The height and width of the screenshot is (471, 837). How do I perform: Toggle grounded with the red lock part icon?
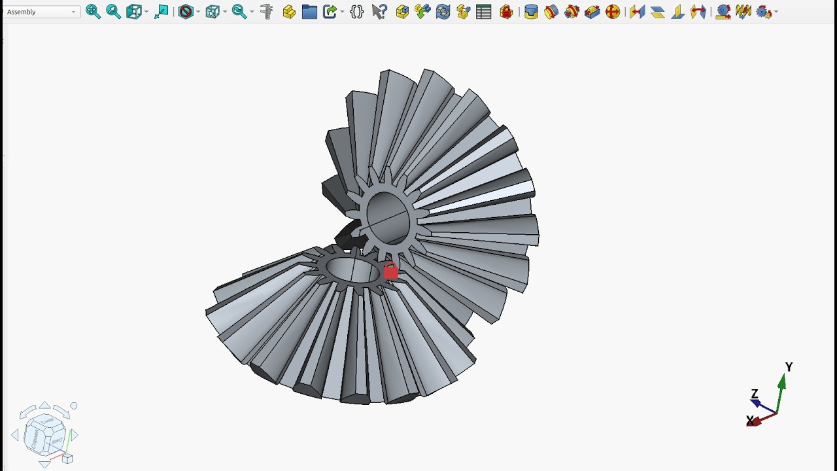(x=506, y=12)
